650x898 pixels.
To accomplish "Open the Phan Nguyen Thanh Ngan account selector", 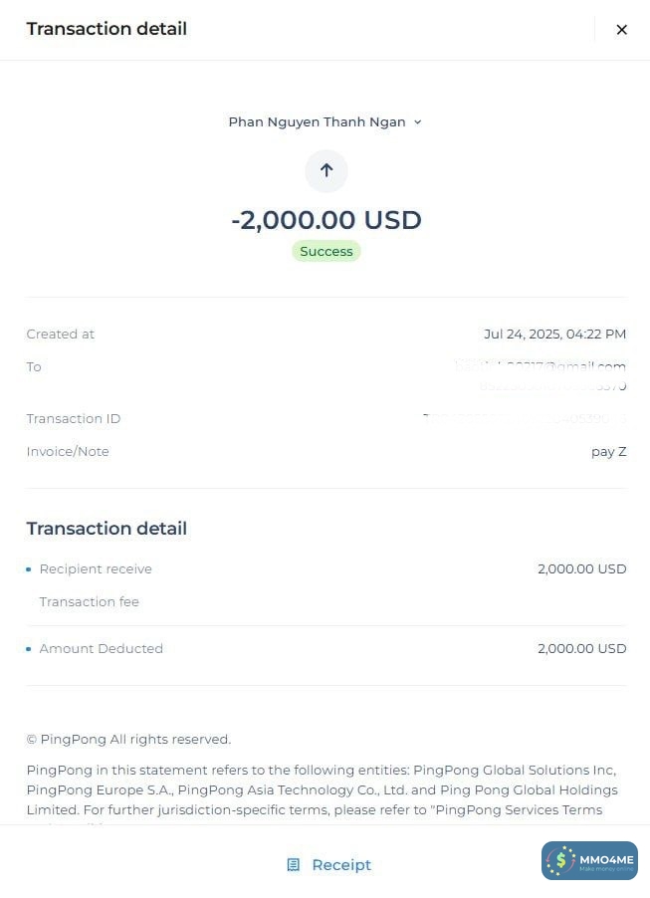I will click(318, 122).
